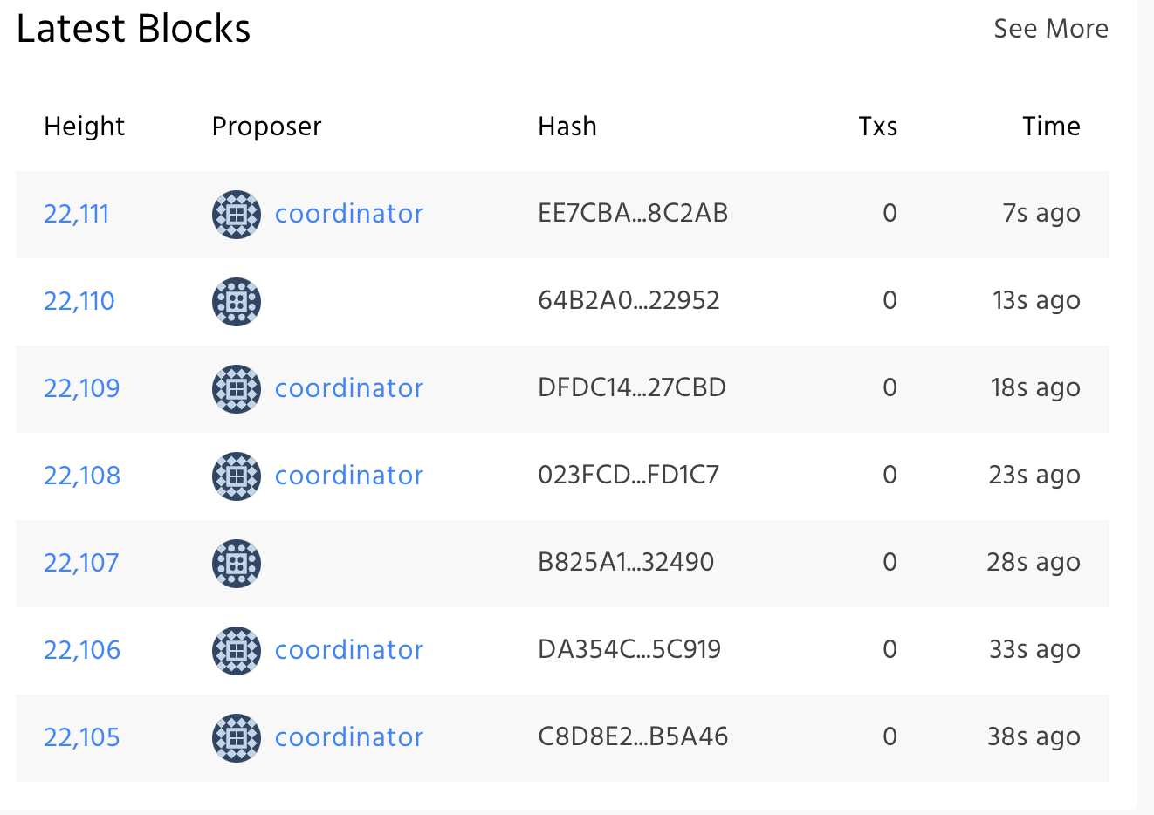
Task: Click the Height column header
Action: point(84,126)
